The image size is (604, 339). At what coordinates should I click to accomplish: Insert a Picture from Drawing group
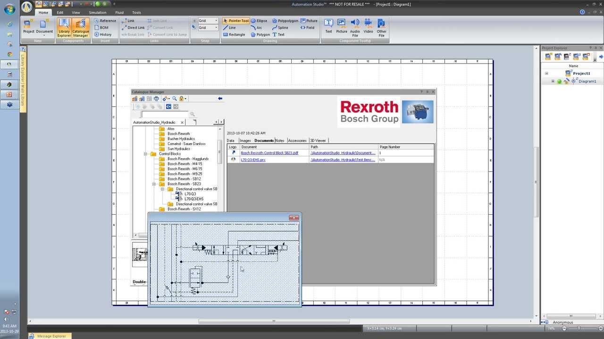tap(309, 21)
